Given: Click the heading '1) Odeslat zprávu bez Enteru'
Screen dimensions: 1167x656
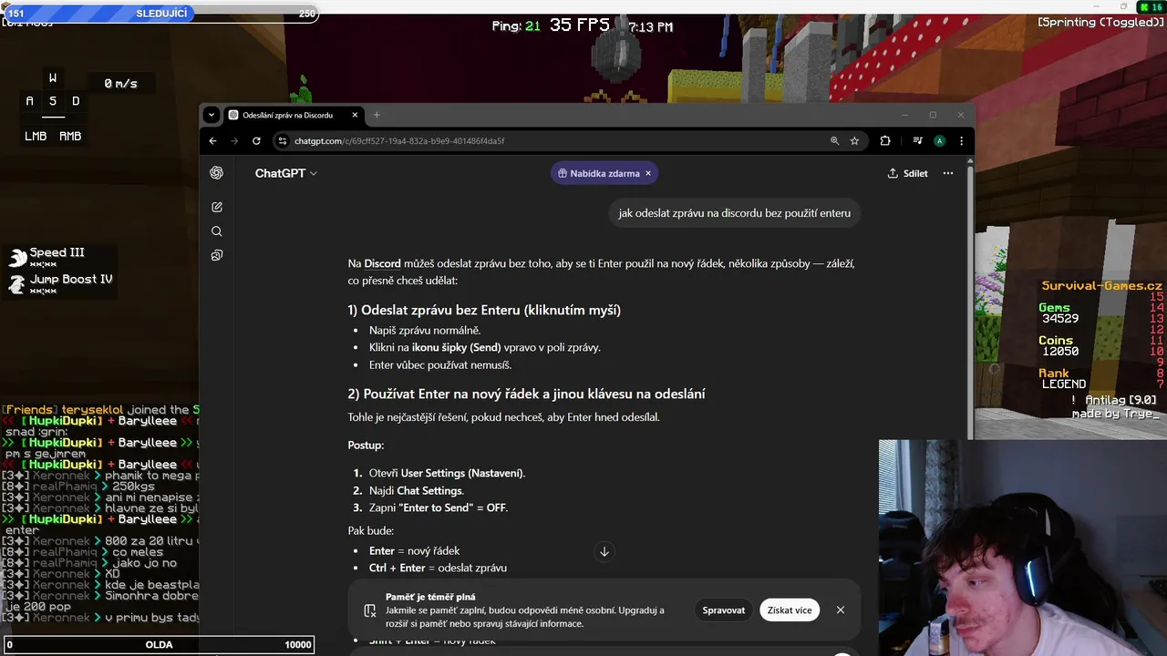Looking at the screenshot, I should click(x=484, y=310).
